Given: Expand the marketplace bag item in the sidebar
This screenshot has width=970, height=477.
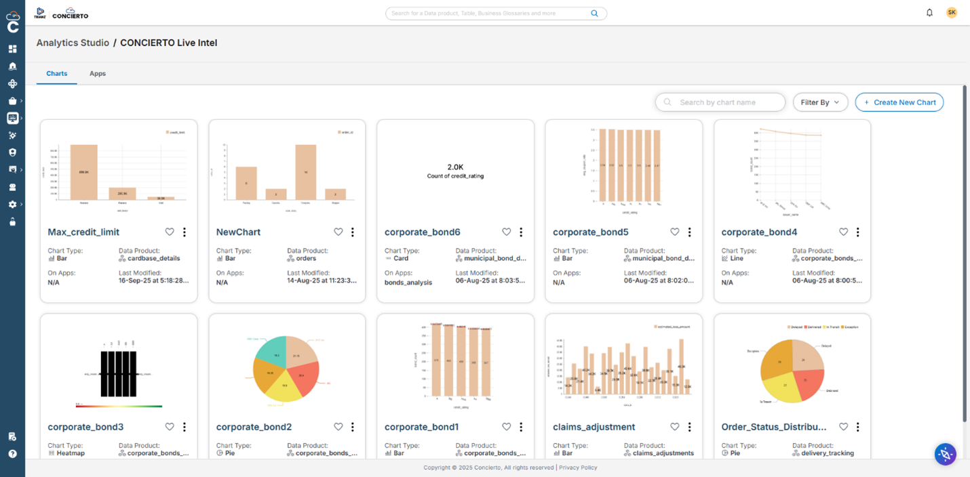Looking at the screenshot, I should coord(12,100).
